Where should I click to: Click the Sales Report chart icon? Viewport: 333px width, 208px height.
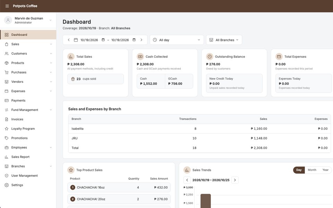[7, 157]
